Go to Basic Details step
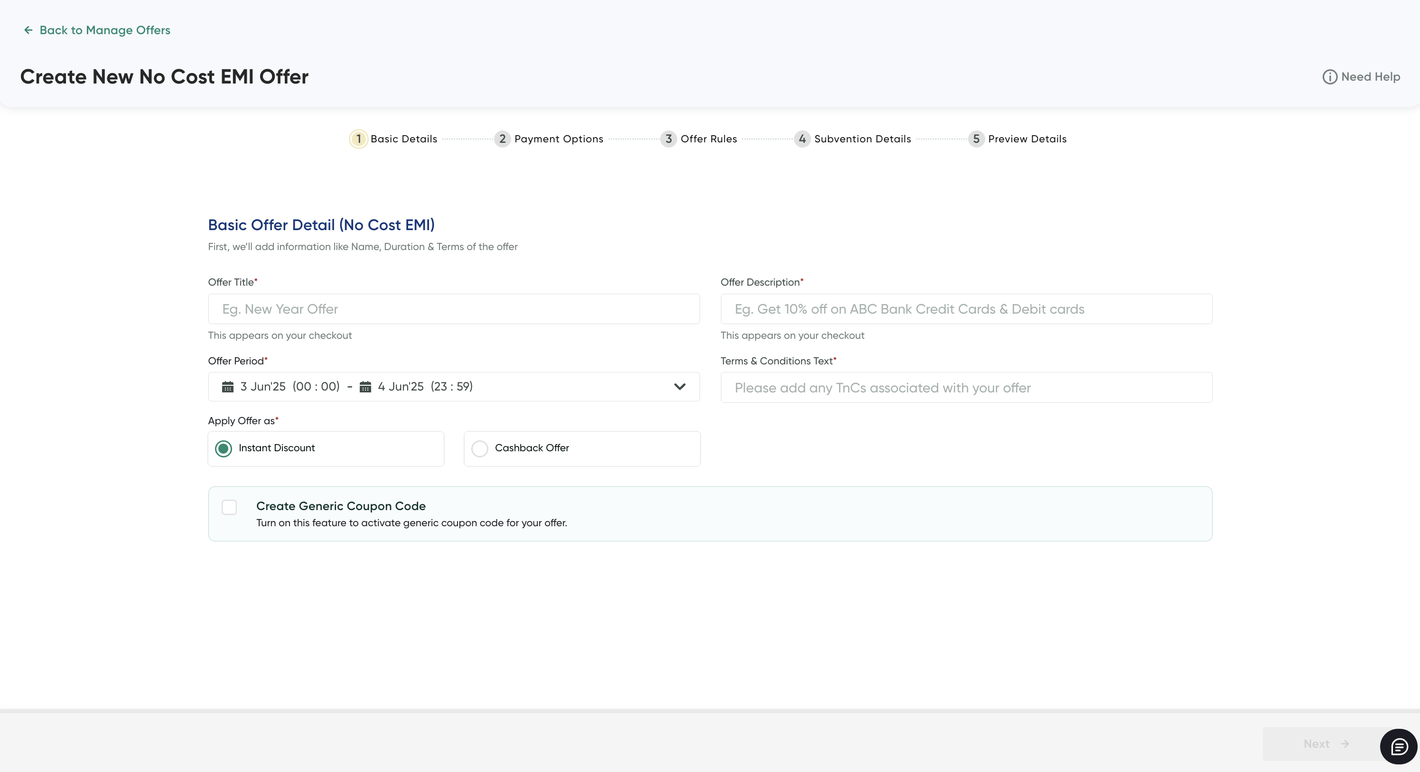The height and width of the screenshot is (772, 1420). coord(403,139)
